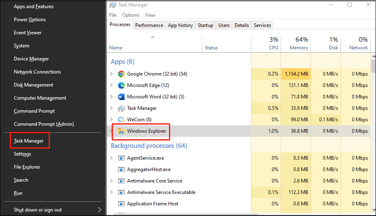Image resolution: width=376 pixels, height=216 pixels.
Task: Click WeCom's 0.1 MB/s disk cell
Action: tap(326, 119)
